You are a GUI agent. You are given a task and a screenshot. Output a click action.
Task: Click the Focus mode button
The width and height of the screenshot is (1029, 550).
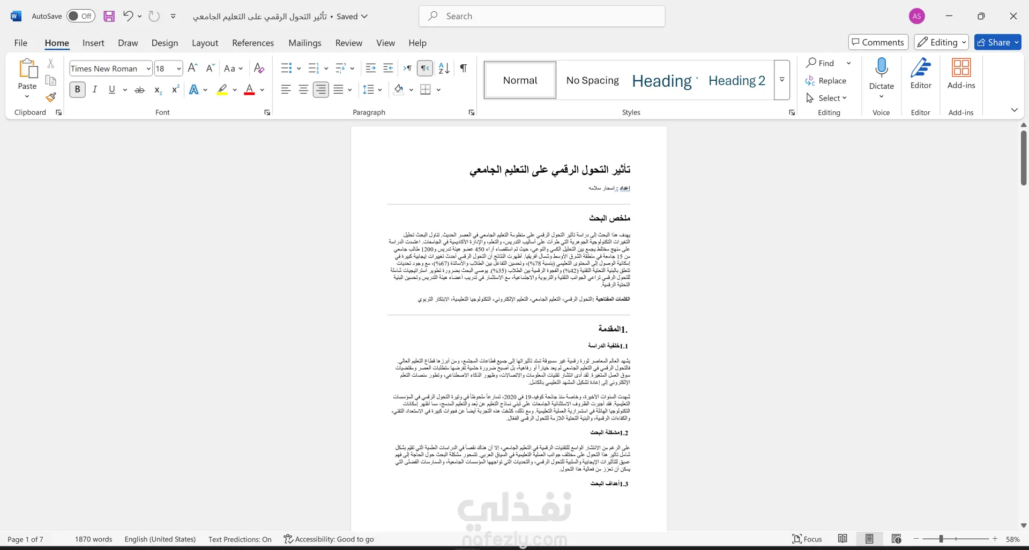tap(807, 539)
